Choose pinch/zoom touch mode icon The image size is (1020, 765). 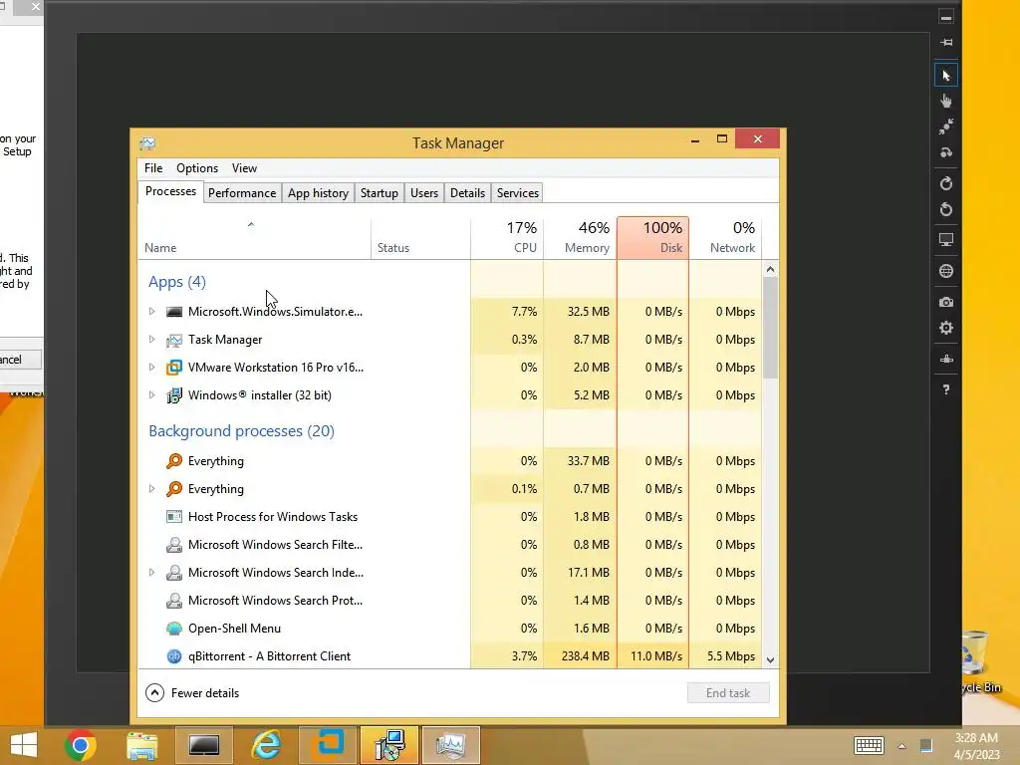coord(946,127)
